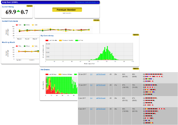
Task: Click the My Consistency heading
Action: click(47, 36)
